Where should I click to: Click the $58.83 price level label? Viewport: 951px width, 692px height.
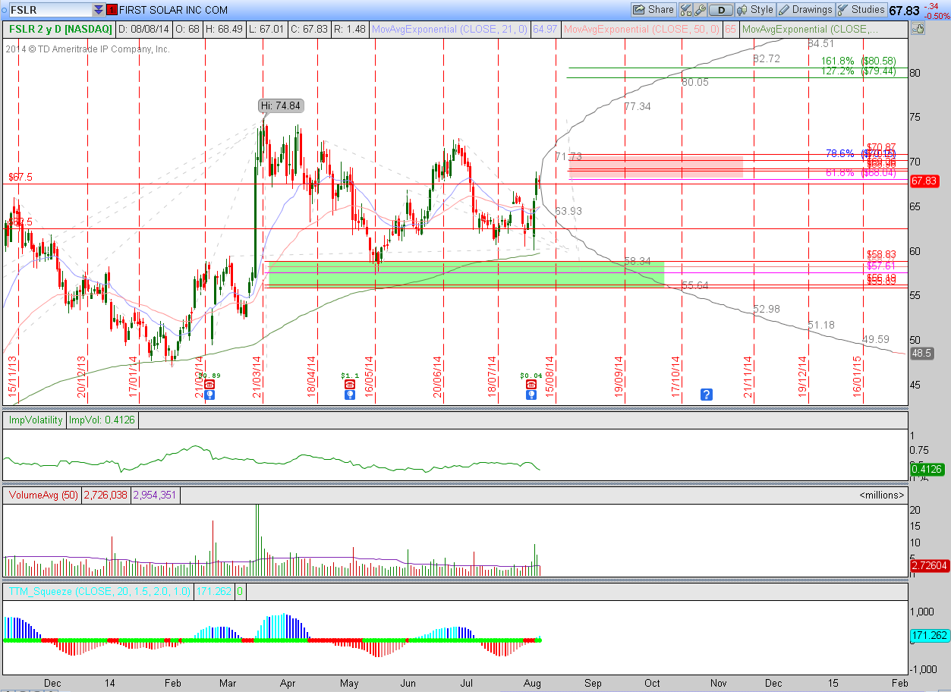[x=882, y=255]
